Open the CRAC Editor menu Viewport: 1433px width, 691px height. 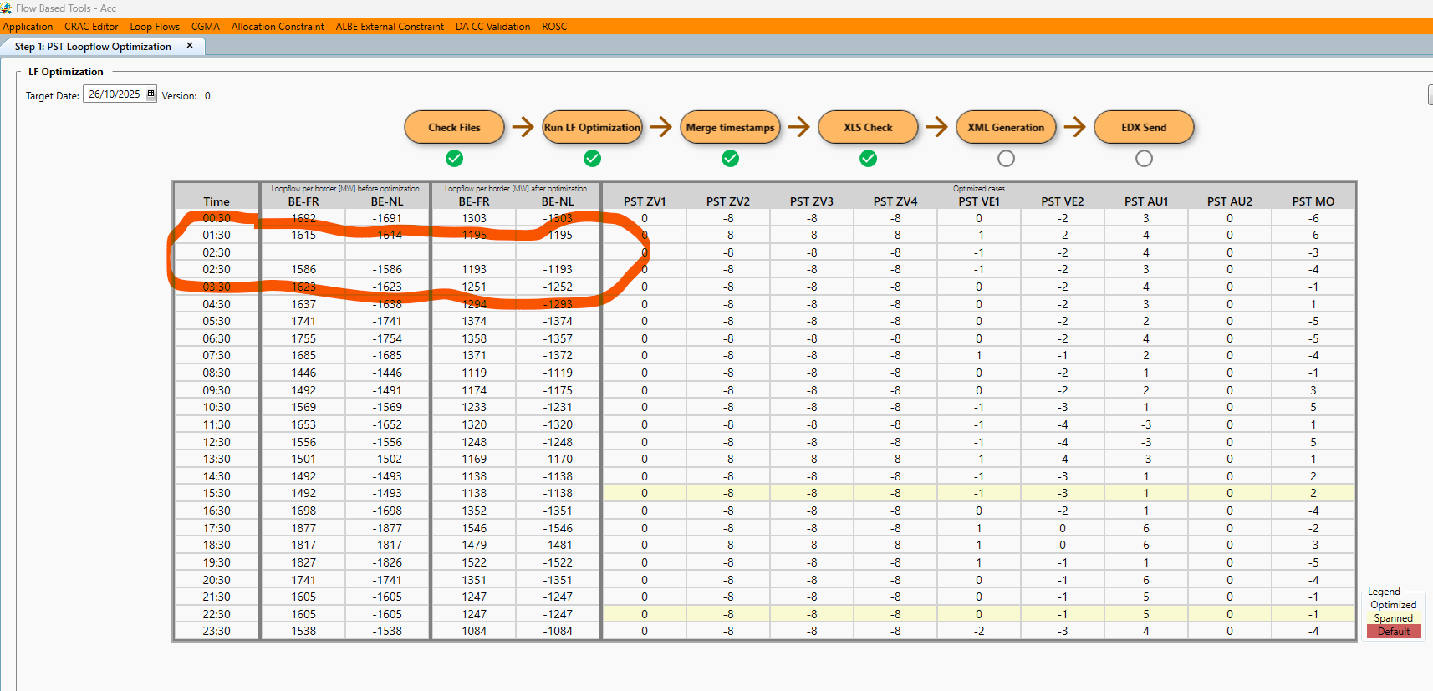[91, 27]
